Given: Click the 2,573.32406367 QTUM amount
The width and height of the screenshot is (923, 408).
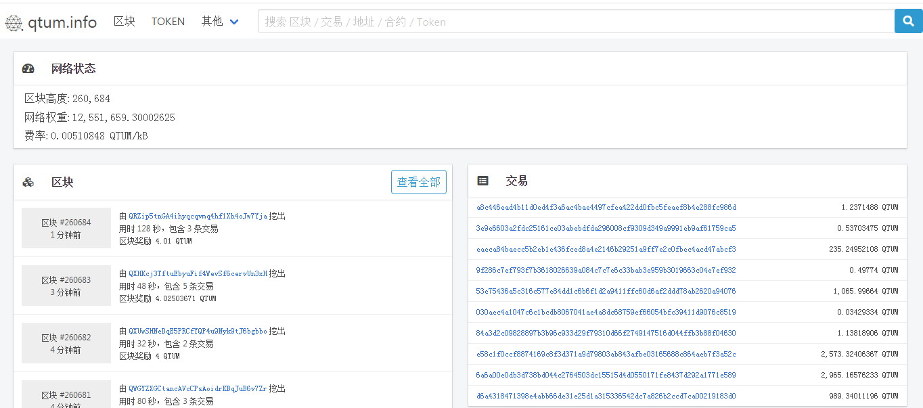Looking at the screenshot, I should point(859,354).
